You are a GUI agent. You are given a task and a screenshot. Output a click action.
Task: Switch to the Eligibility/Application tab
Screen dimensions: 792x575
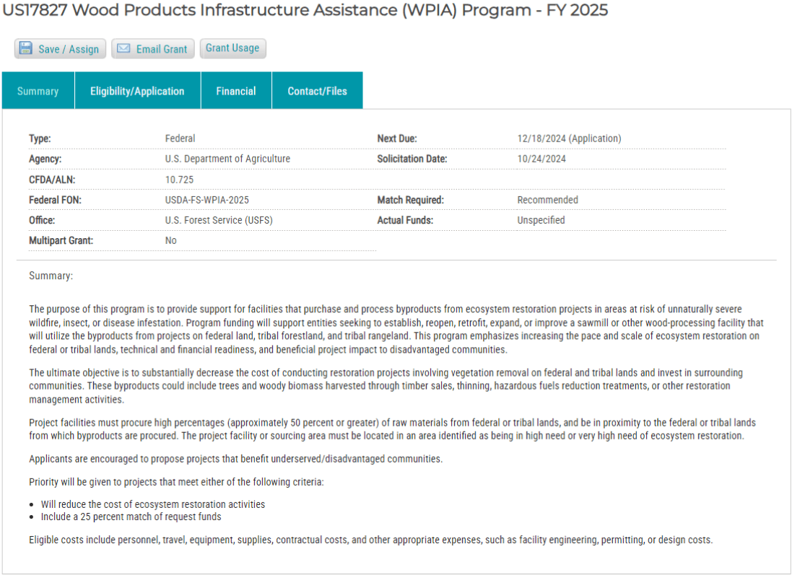coord(137,90)
